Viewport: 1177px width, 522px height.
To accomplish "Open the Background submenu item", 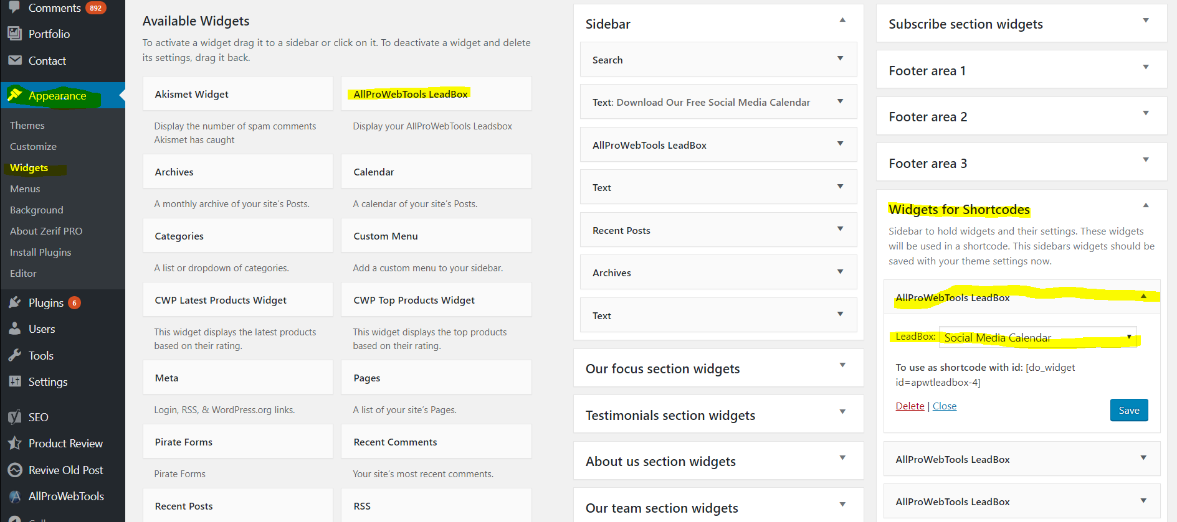I will pos(37,210).
